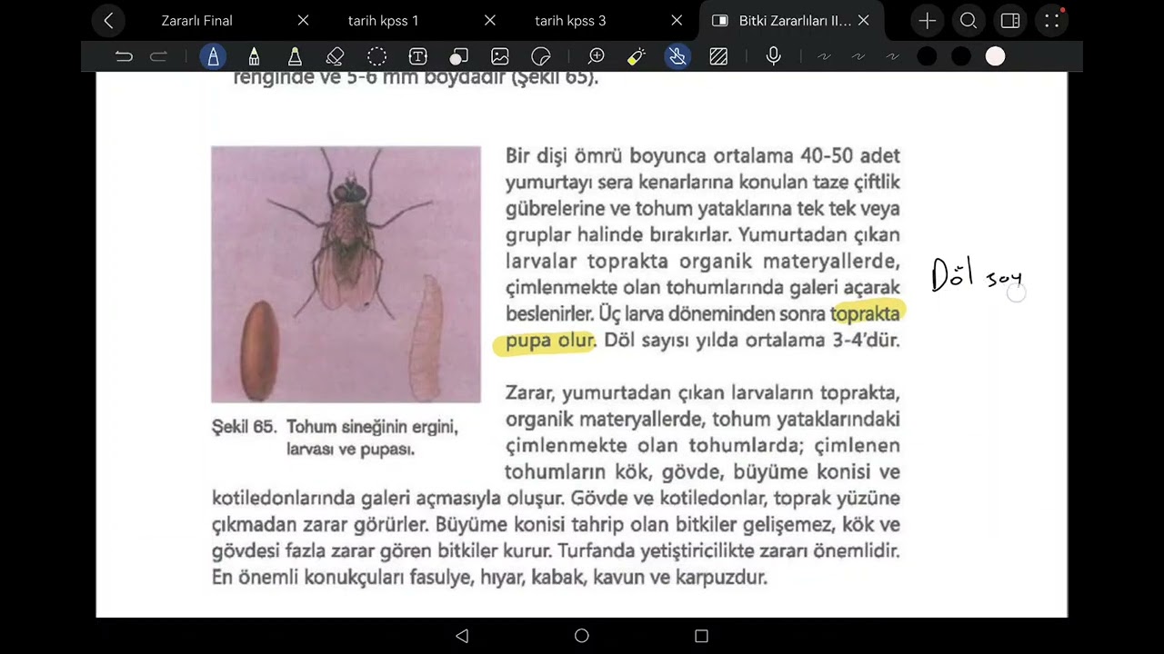Select the pencil tool

[254, 56]
